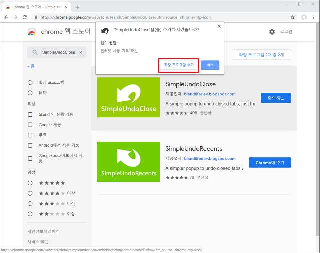Image resolution: width=320 pixels, height=253 pixels.
Task: Open the SimpleUndoClose title
Action: click(190, 84)
